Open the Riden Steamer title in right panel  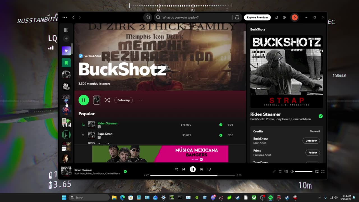(266, 114)
